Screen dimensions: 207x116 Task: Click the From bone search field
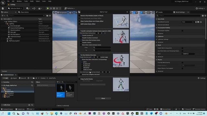click(102, 47)
